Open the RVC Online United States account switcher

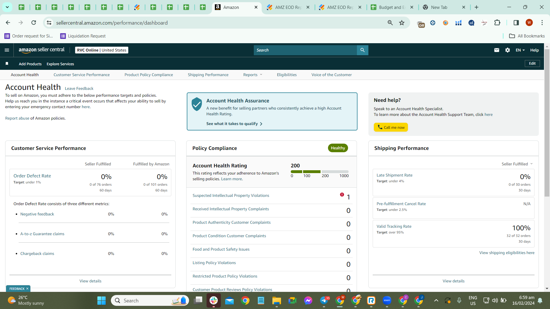coord(102,50)
